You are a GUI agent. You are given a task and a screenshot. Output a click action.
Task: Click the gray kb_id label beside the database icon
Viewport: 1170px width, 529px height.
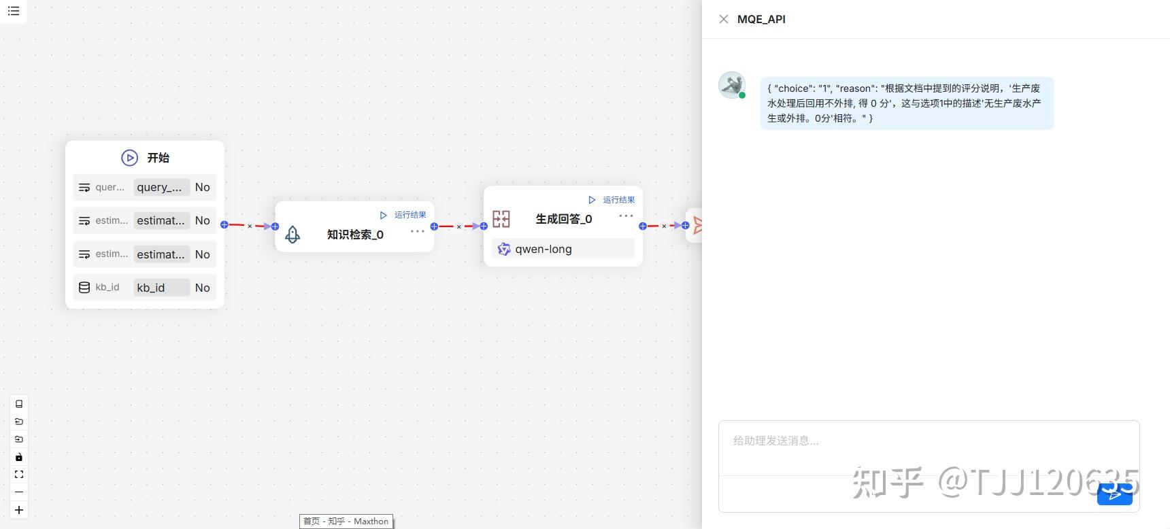(107, 287)
